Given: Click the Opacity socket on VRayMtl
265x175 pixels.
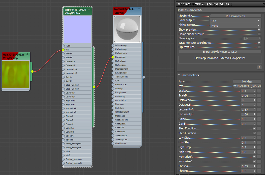Looking at the screenshot, I should [113, 89].
